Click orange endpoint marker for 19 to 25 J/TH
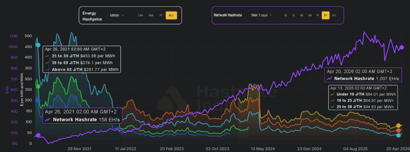 (x=398, y=130)
